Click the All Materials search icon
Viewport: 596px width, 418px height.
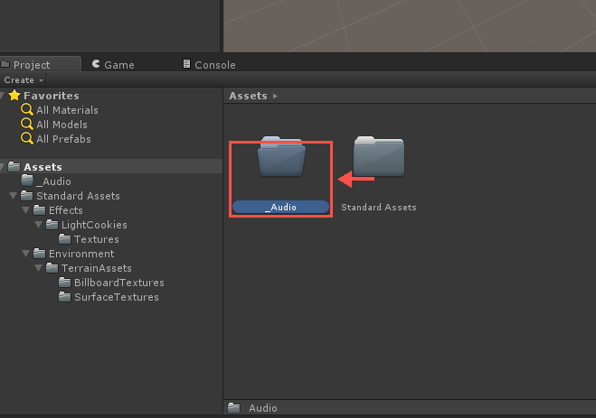(x=26, y=109)
